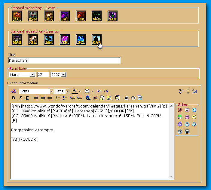This screenshot has width=211, height=190.
Task: Insert the red angry smiley
Action: tap(180, 110)
